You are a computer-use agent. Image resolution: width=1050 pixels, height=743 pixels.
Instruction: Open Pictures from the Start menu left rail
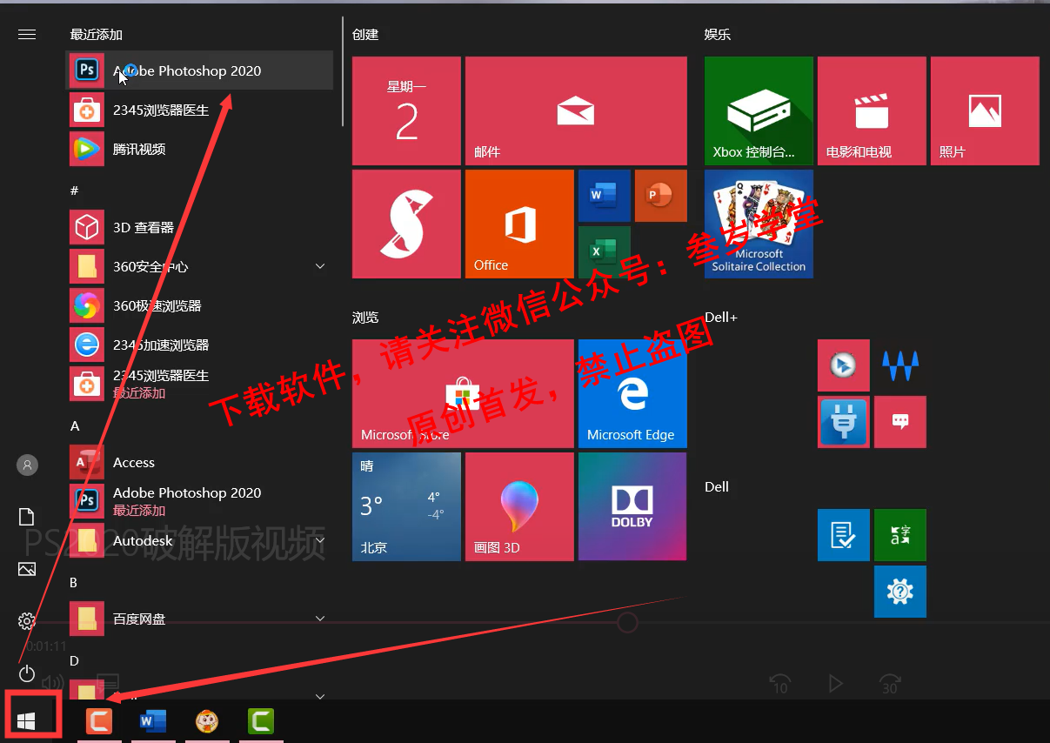click(x=27, y=569)
